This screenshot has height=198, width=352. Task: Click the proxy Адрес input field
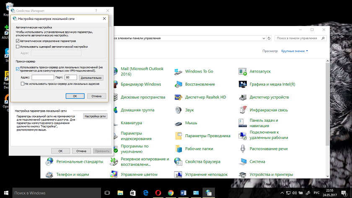(43, 78)
